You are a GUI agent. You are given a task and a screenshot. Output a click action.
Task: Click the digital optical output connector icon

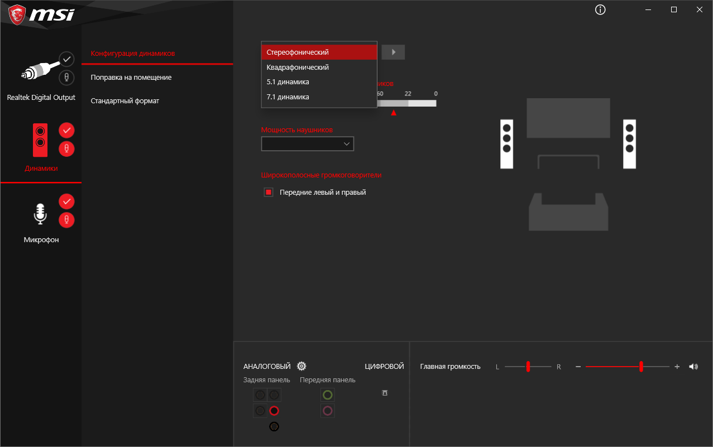(x=385, y=393)
